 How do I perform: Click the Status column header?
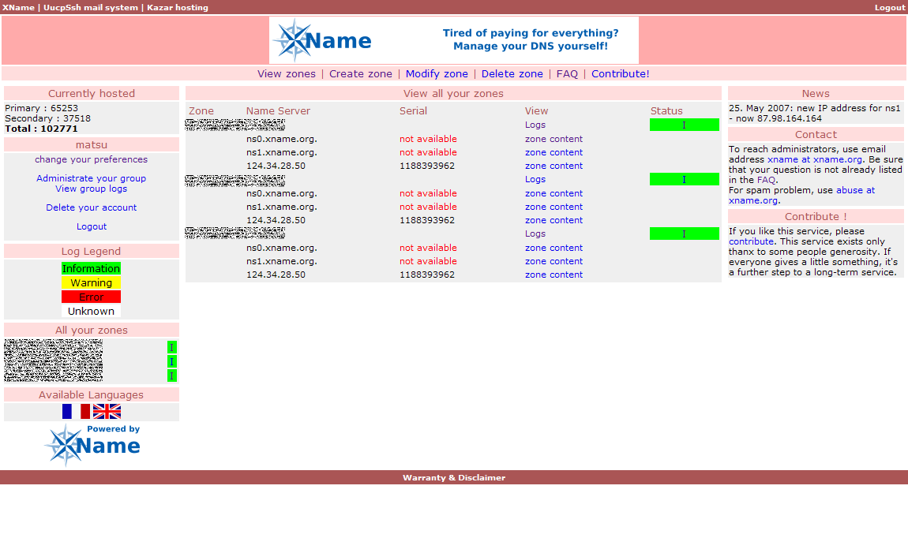click(x=666, y=111)
